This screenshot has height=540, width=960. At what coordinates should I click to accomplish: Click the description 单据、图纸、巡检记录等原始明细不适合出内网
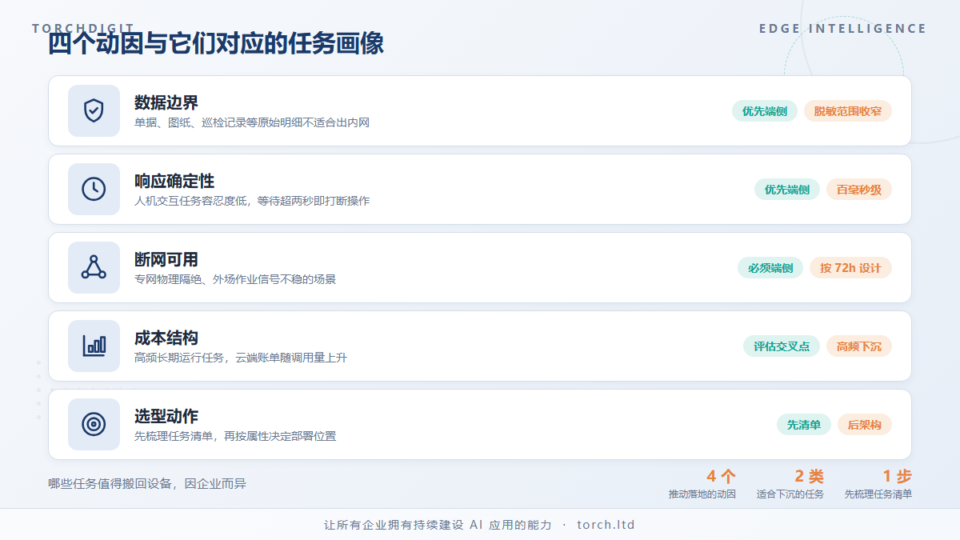point(252,122)
